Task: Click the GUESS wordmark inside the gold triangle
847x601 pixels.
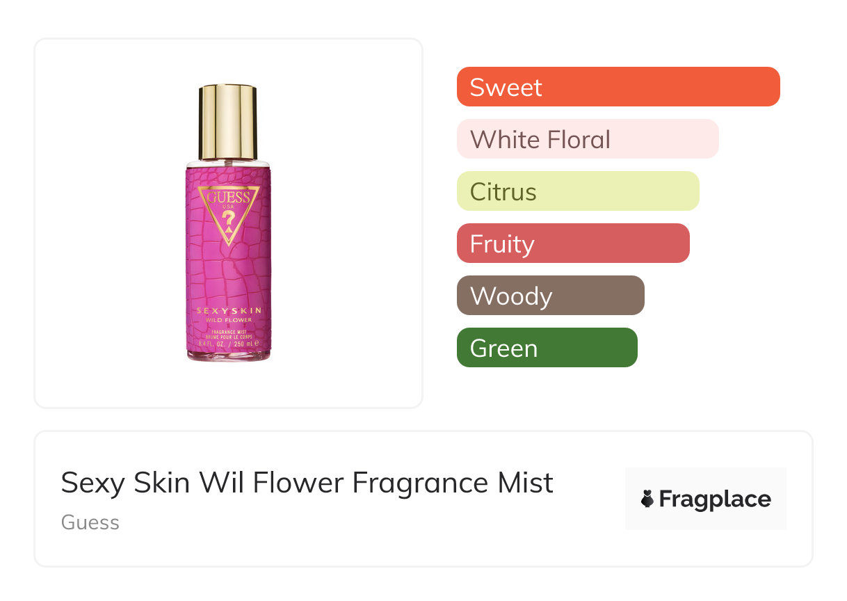Action: tap(228, 197)
